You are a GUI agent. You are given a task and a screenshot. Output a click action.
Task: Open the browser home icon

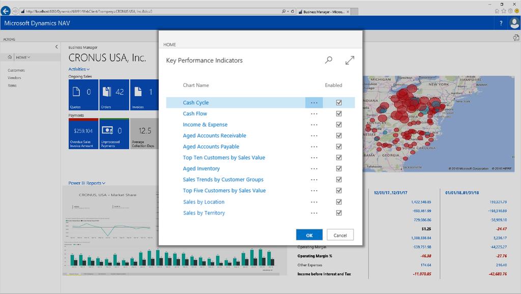(497, 11)
